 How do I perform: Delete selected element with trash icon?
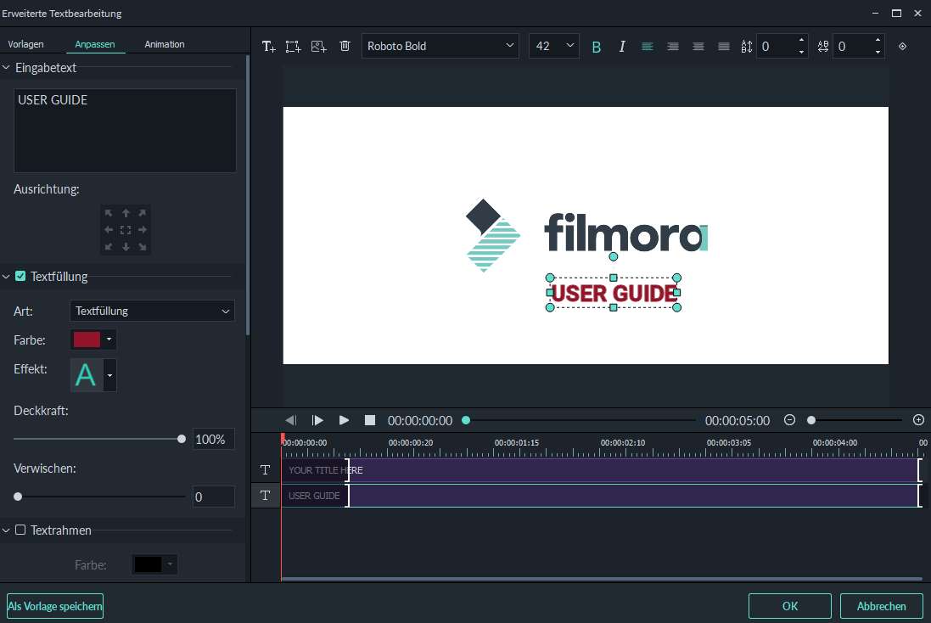pos(345,46)
